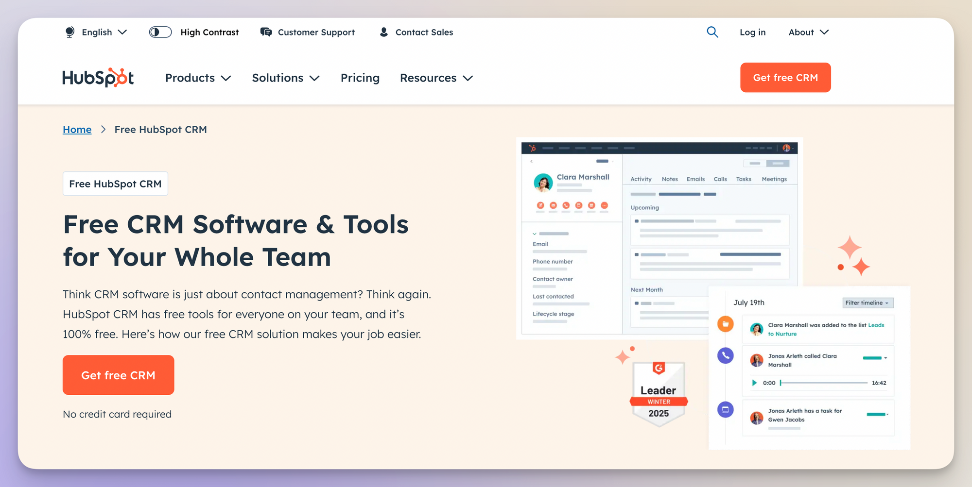Open the Customer Support link

(308, 32)
